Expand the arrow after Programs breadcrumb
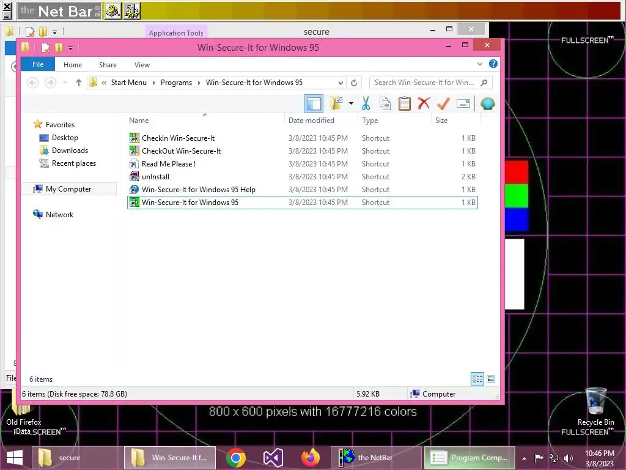 pyautogui.click(x=199, y=83)
